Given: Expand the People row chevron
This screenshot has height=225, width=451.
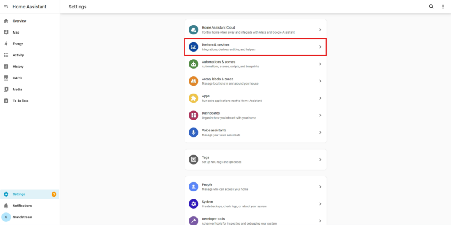Looking at the screenshot, I should (x=320, y=187).
